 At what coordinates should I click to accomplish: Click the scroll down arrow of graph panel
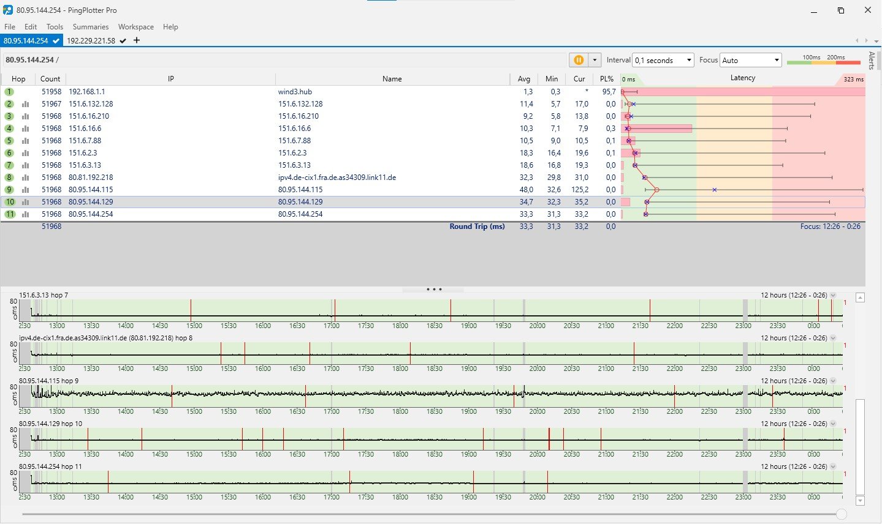[860, 501]
